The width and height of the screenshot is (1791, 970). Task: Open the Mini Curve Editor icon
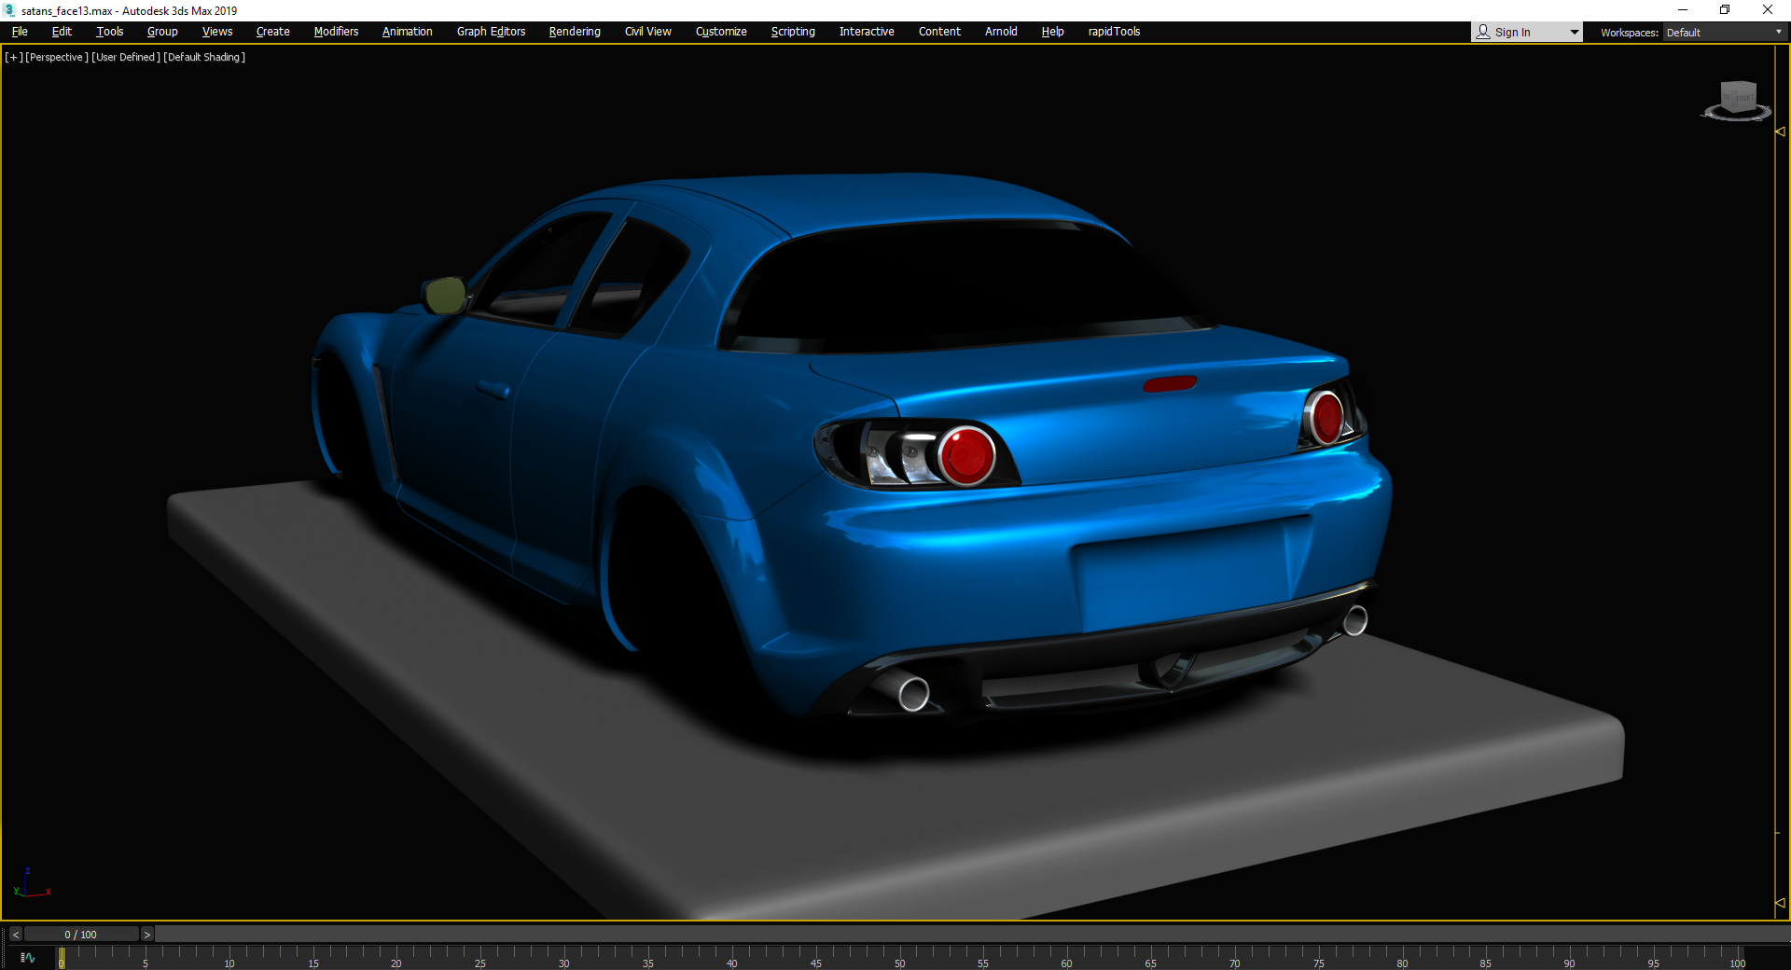(x=28, y=958)
